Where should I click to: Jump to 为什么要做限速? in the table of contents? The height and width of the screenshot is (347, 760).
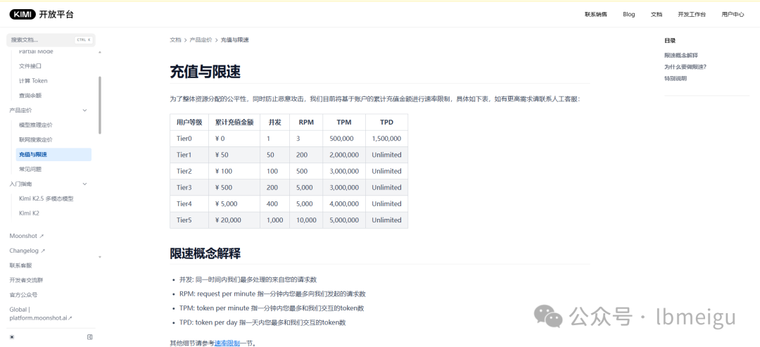[x=685, y=67]
